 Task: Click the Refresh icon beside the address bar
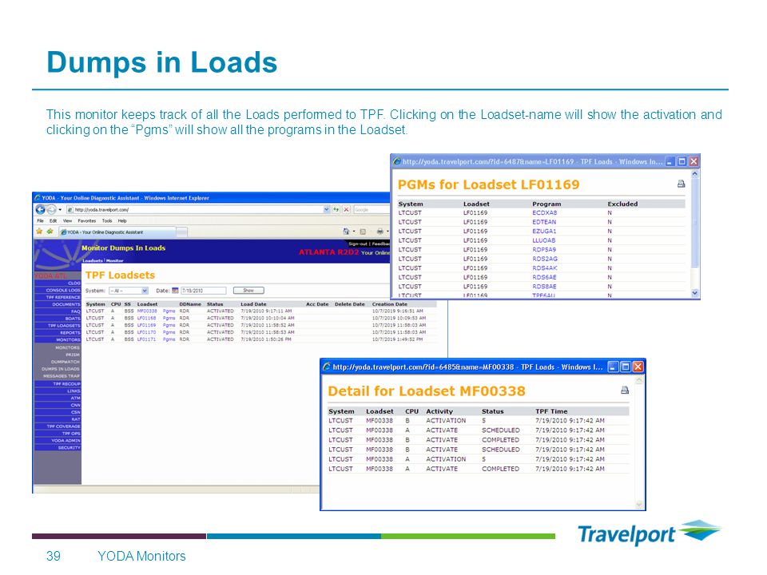point(336,209)
